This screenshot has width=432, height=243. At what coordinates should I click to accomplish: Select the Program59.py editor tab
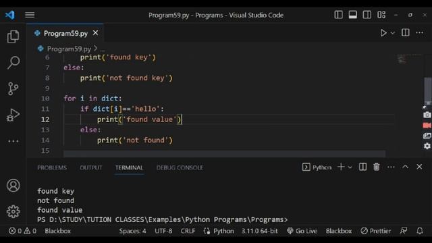coord(65,33)
